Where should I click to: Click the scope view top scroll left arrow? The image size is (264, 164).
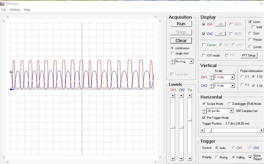[8, 16]
